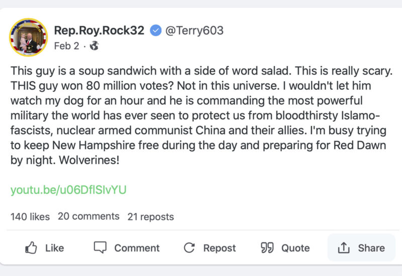View the 140 likes count
Viewport: 402px width, 276px height.
pyautogui.click(x=30, y=217)
